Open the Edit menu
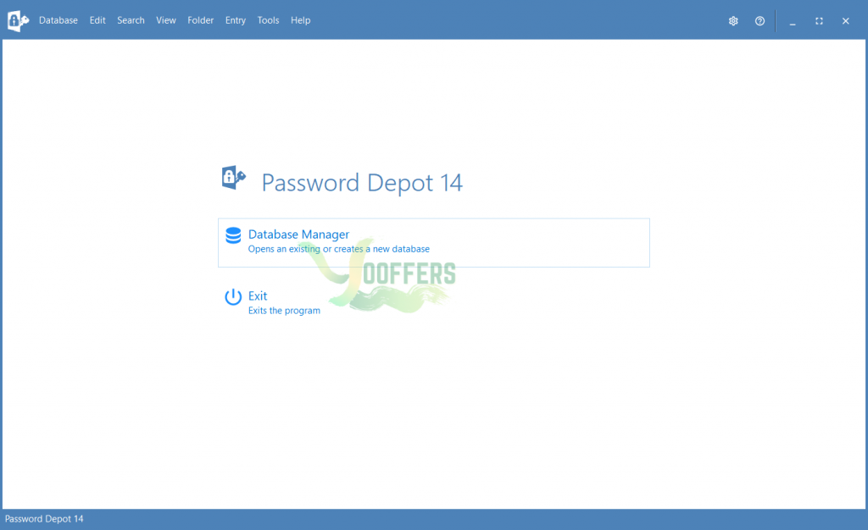Viewport: 868px width, 530px height. pyautogui.click(x=97, y=20)
